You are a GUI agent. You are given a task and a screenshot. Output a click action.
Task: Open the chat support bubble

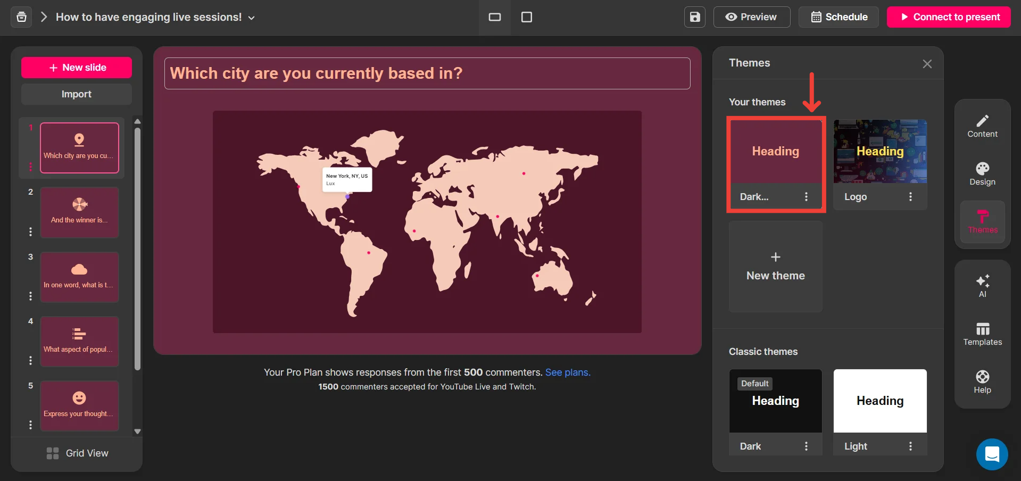point(992,454)
